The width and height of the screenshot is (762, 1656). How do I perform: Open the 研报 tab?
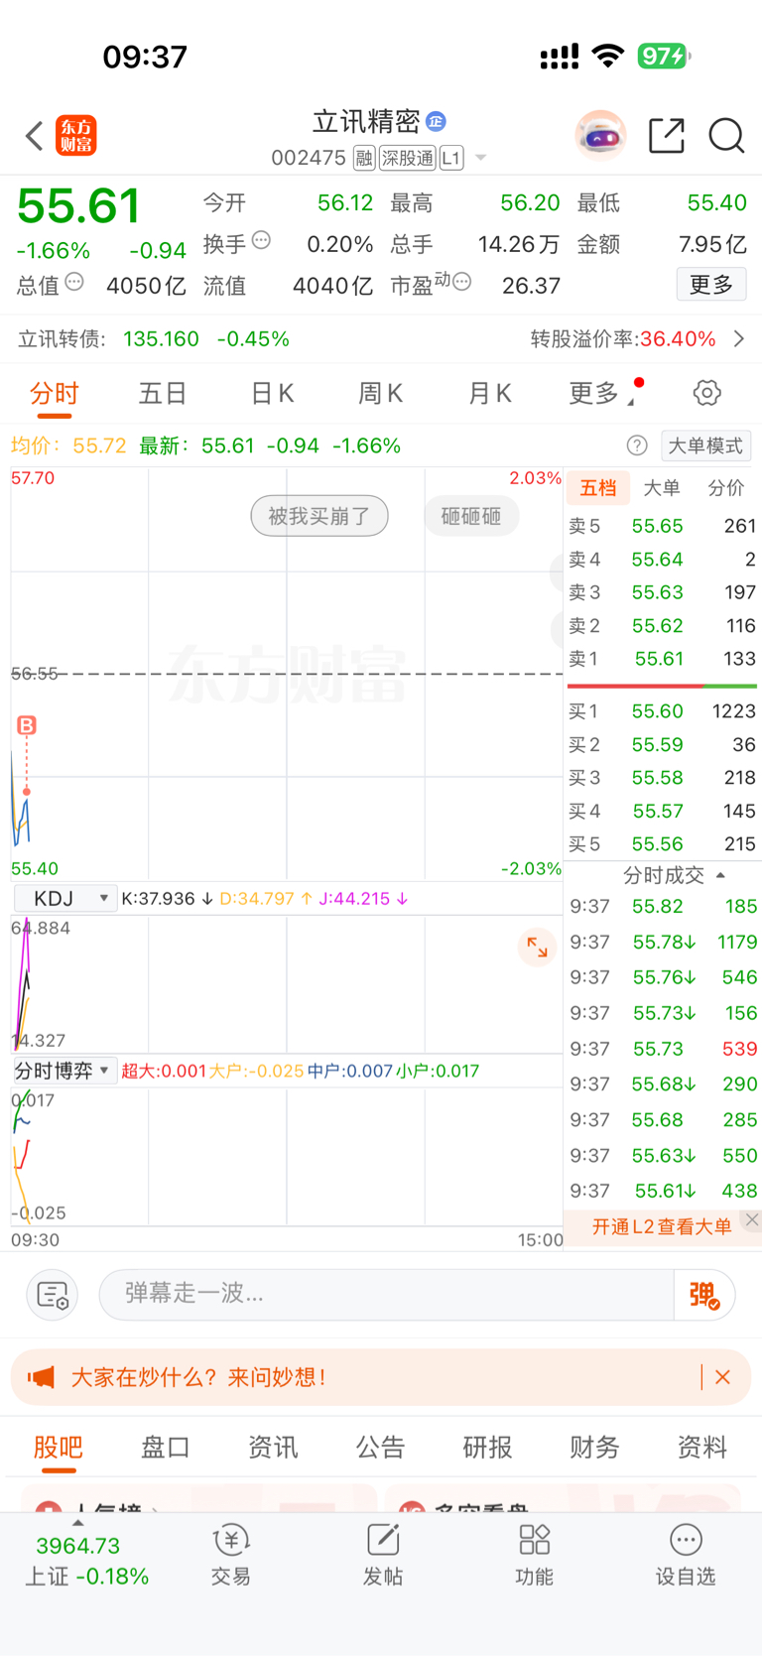487,1448
